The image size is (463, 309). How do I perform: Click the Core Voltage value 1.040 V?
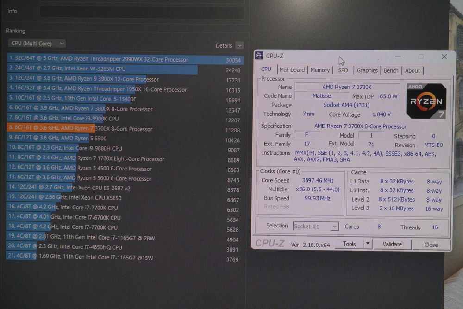pyautogui.click(x=381, y=114)
